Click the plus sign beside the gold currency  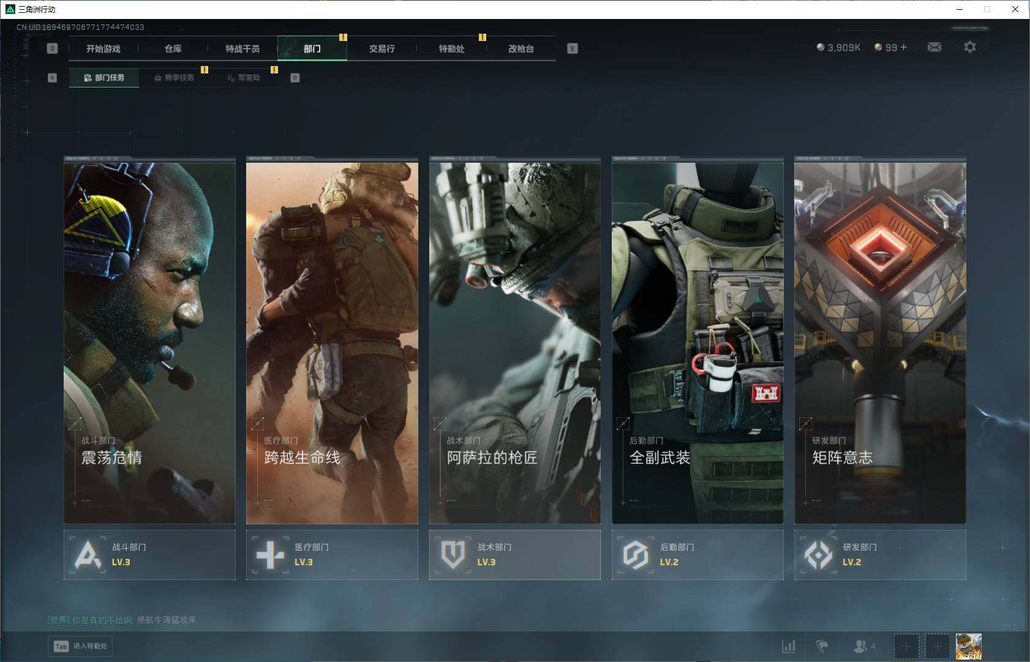904,47
